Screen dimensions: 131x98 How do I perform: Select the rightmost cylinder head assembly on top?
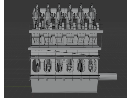[92, 16]
